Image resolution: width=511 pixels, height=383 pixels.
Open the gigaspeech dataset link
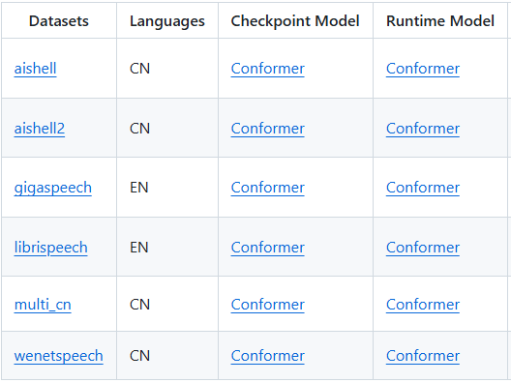point(53,188)
